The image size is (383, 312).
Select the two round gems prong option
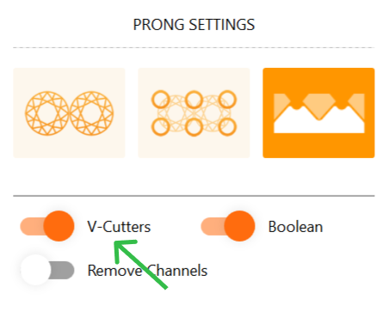(69, 113)
